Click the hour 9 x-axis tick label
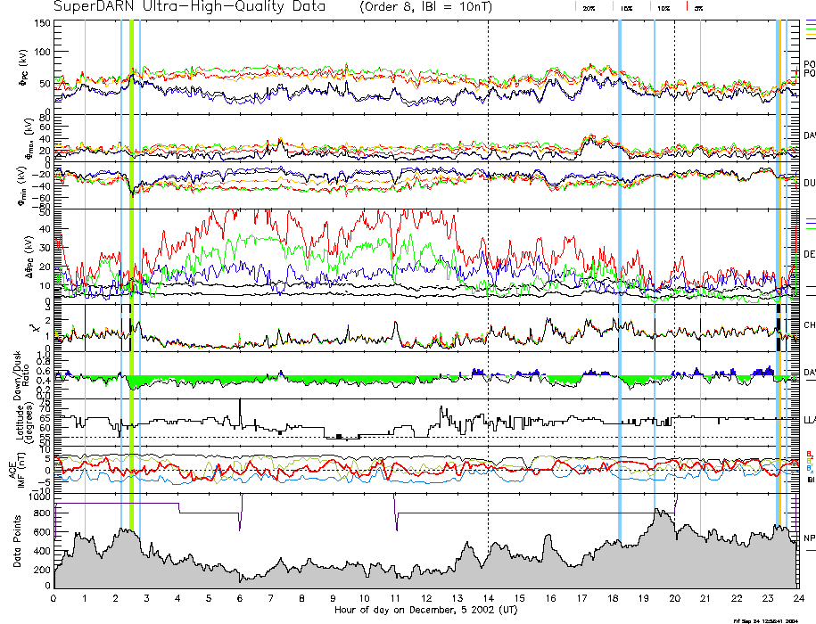The width and height of the screenshot is (816, 624). 333,598
